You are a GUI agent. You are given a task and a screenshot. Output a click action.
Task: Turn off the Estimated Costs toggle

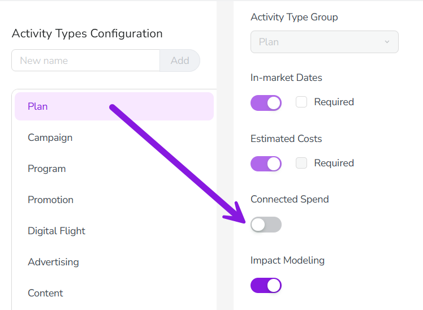point(266,163)
